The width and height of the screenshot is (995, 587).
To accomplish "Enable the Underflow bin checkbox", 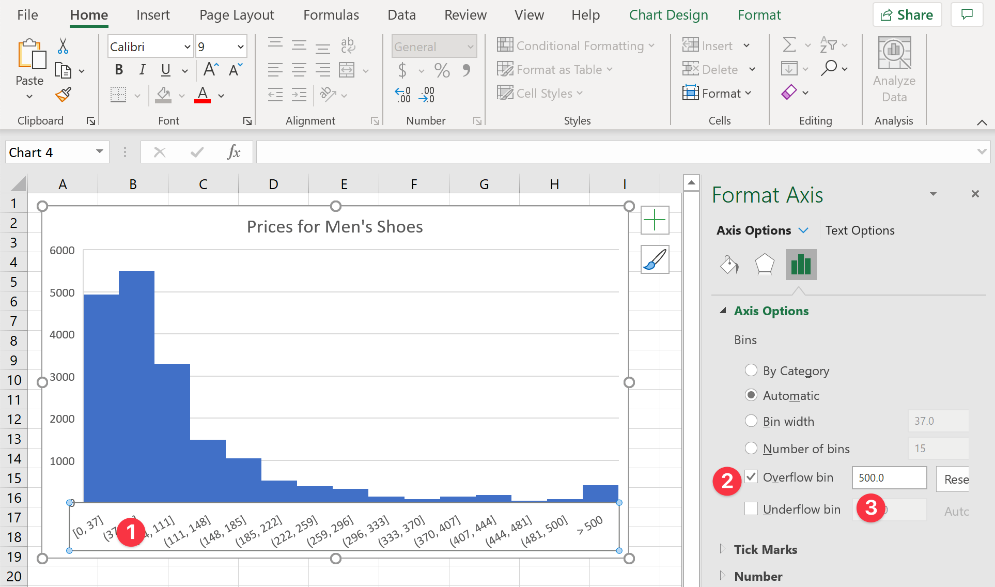I will (x=751, y=508).
